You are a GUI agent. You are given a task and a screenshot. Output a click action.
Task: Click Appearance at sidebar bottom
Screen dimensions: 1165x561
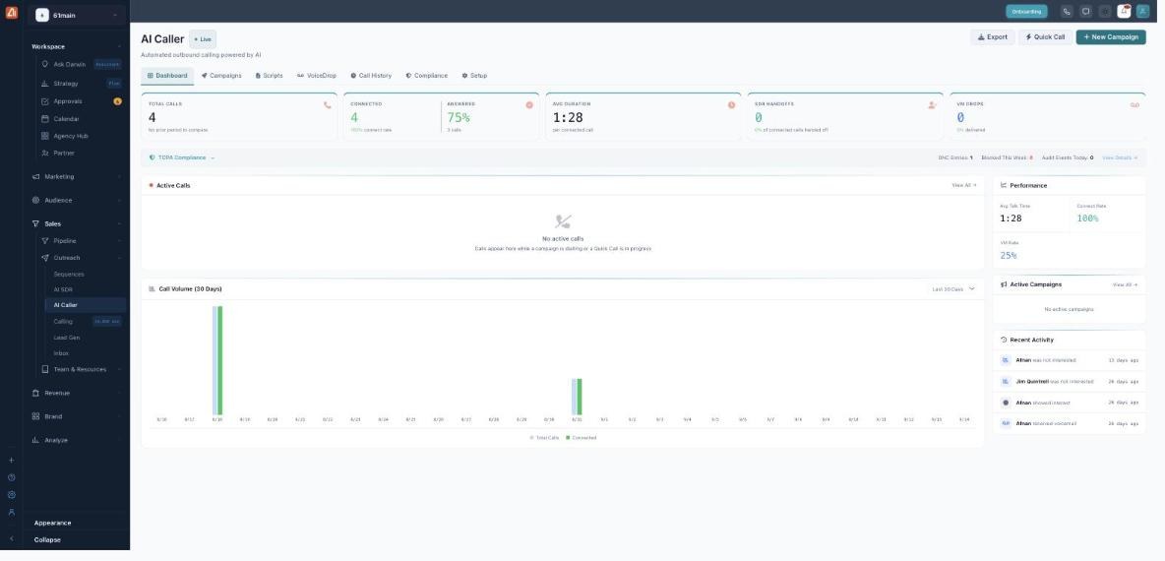53,523
